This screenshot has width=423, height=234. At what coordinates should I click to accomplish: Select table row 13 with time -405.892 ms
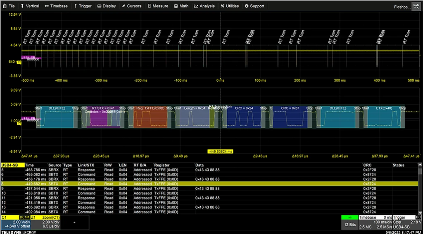click(x=209, y=207)
